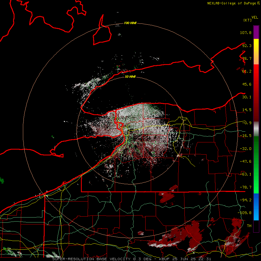Pick the purple top segment of color bar
Image resolution: width=261 pixels, height=261 pixels.
pyautogui.click(x=256, y=32)
